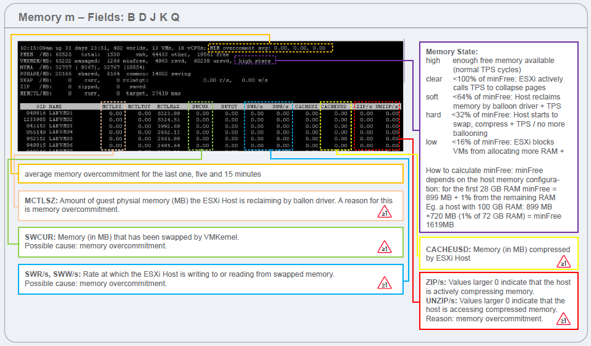Click the NAME column header

(x=55, y=107)
